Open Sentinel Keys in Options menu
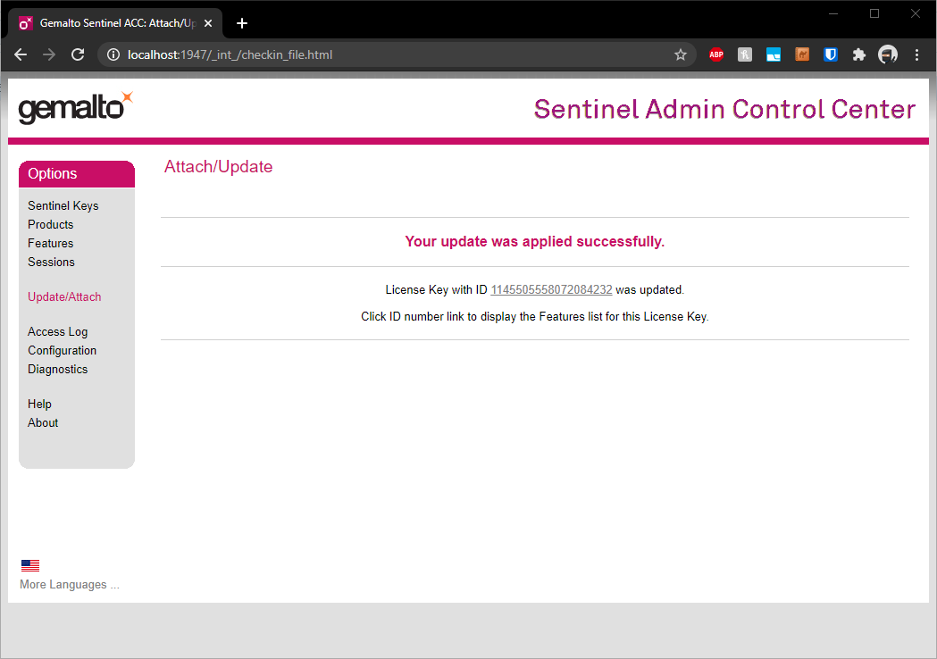The image size is (937, 659). click(63, 205)
